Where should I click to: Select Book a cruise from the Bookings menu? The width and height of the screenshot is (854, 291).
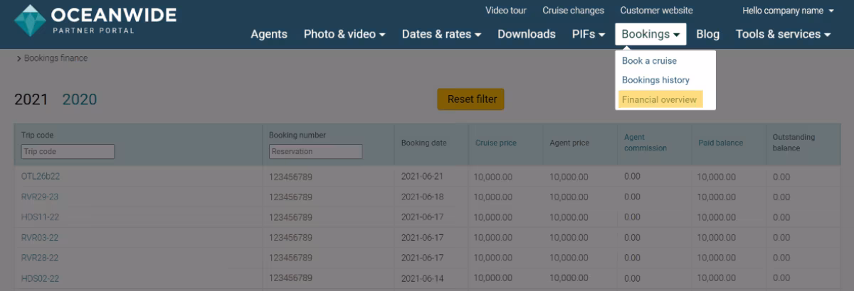point(649,61)
